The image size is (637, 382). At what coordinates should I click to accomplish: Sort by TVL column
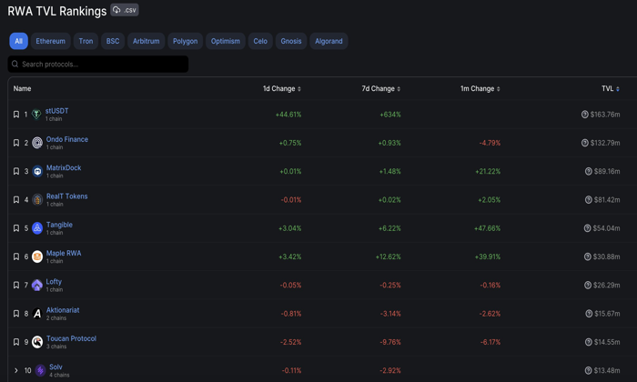[611, 88]
